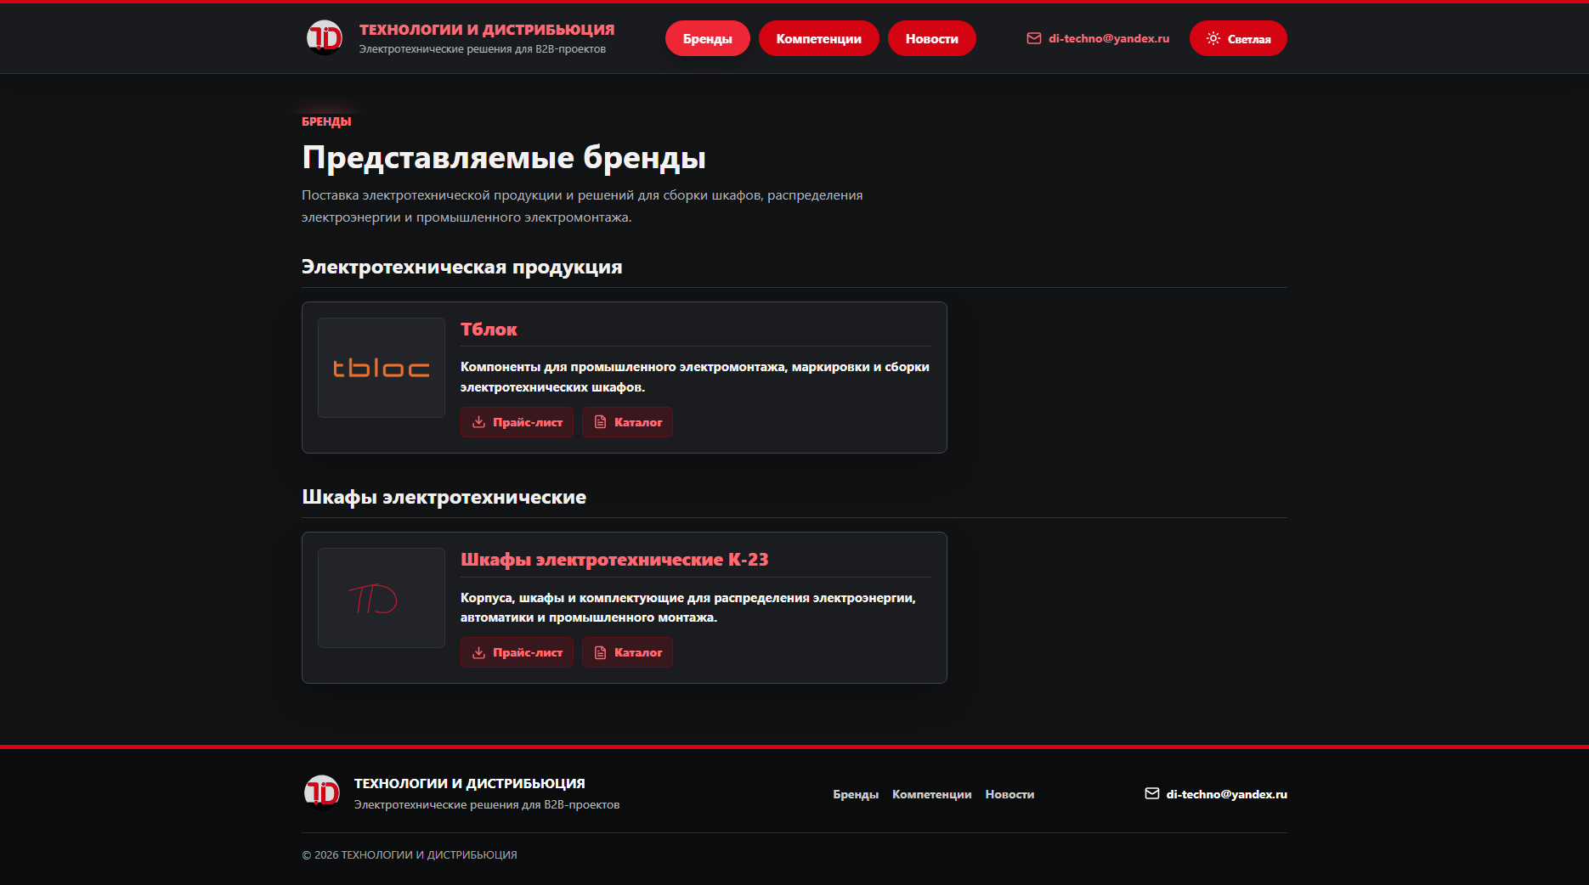The height and width of the screenshot is (885, 1589).
Task: Go to Компетенции in the footer
Action: click(x=932, y=794)
